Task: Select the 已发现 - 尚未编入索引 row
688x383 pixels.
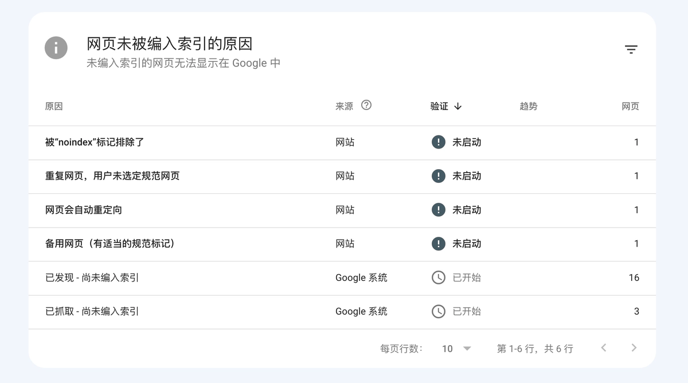Action: coord(92,278)
